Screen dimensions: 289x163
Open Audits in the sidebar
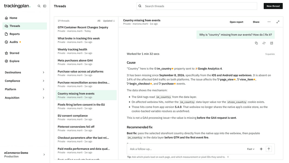pos(25,42)
